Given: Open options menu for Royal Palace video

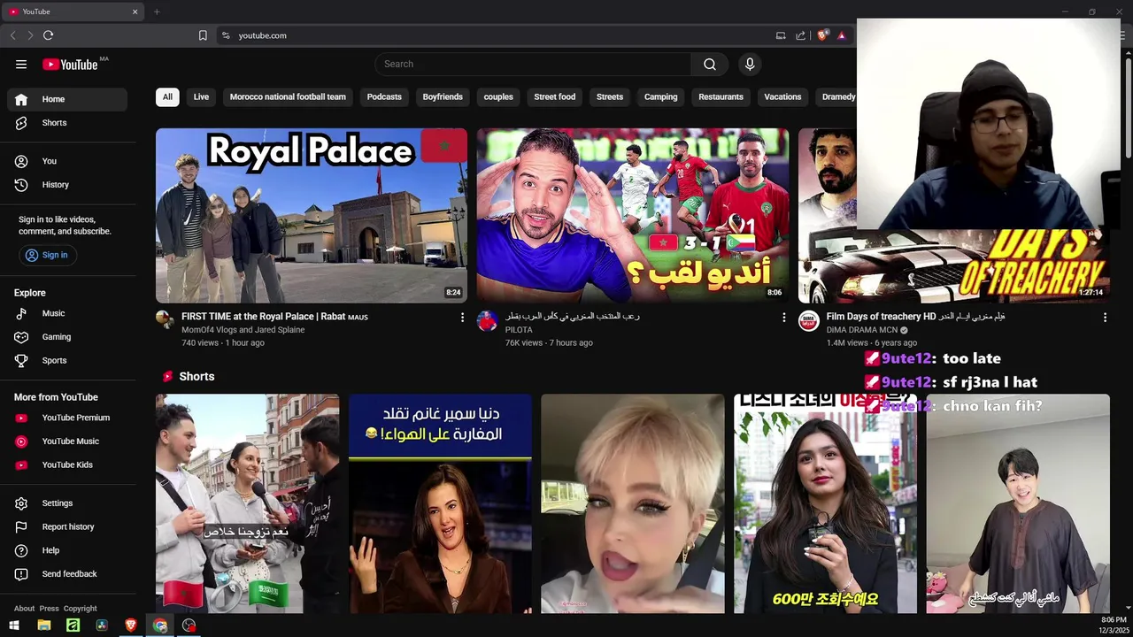Looking at the screenshot, I should point(462,317).
